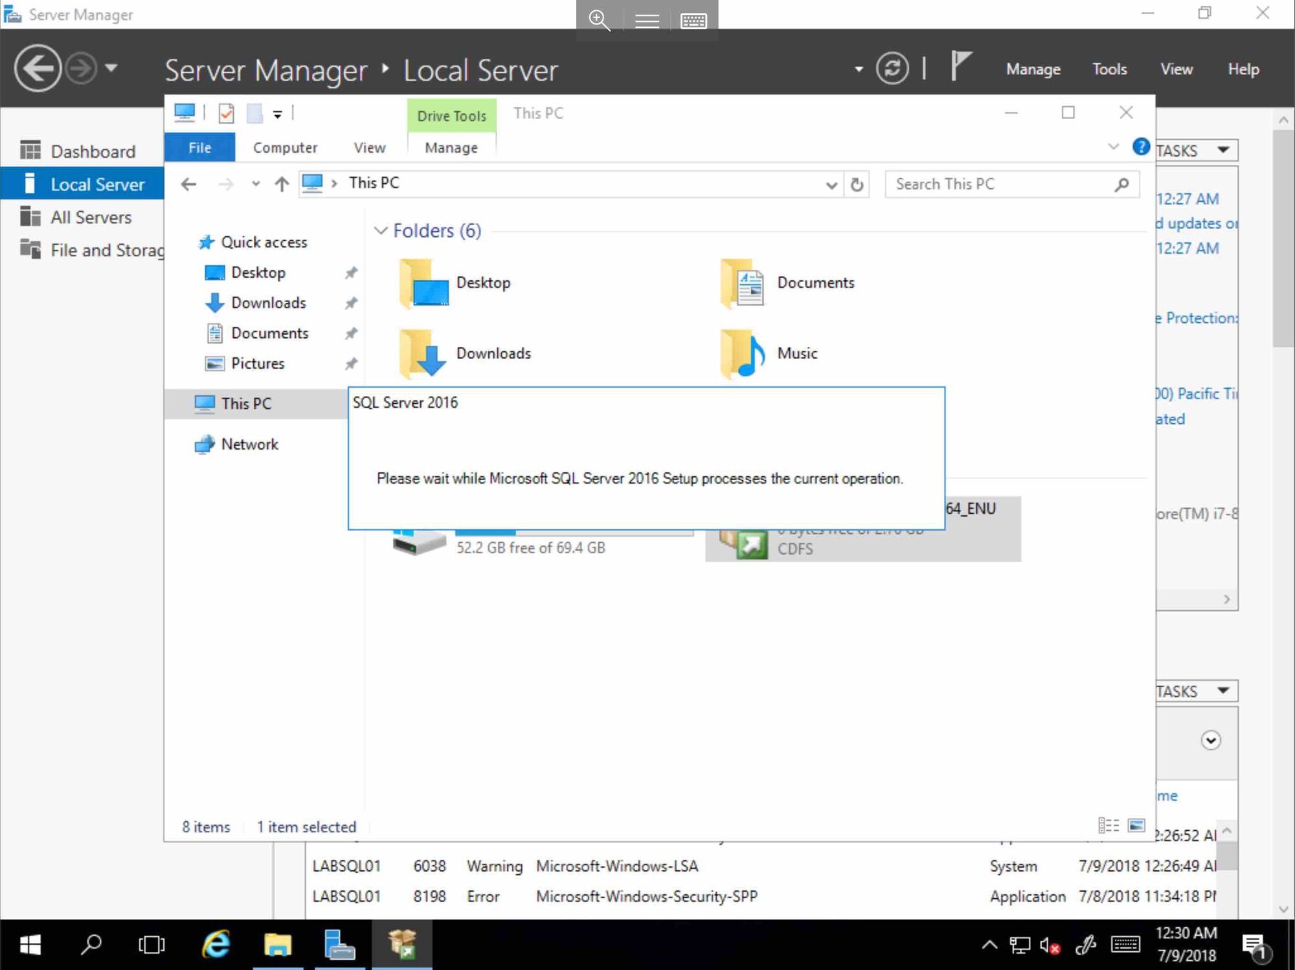Click the Server Manager back arrow
Viewport: 1295px width, 970px height.
pyautogui.click(x=38, y=68)
